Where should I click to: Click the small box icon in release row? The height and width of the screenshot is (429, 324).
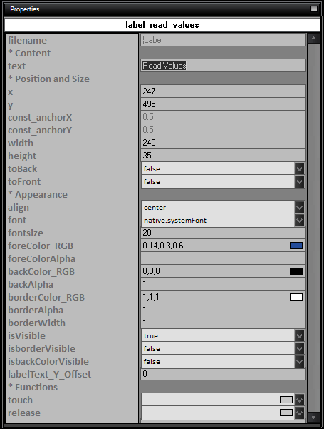pyautogui.click(x=286, y=413)
